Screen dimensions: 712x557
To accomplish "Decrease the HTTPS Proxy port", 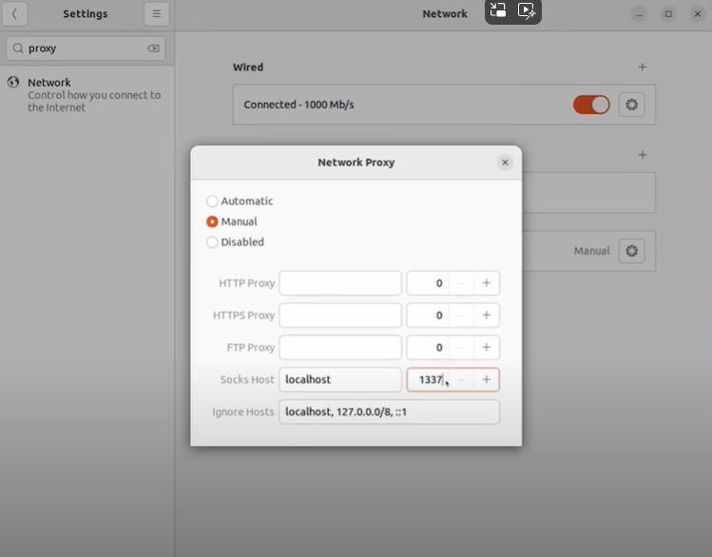I will point(461,316).
